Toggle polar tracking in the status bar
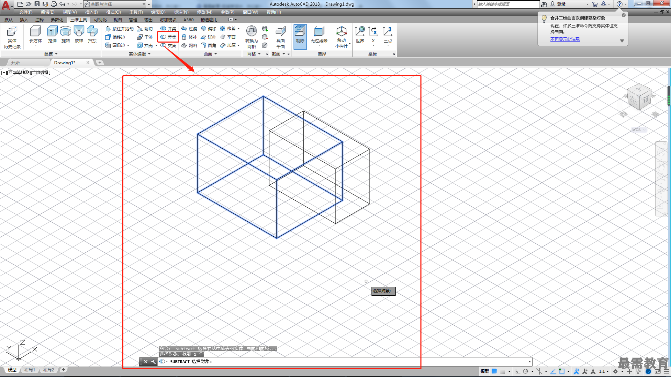The image size is (671, 377). (x=526, y=371)
